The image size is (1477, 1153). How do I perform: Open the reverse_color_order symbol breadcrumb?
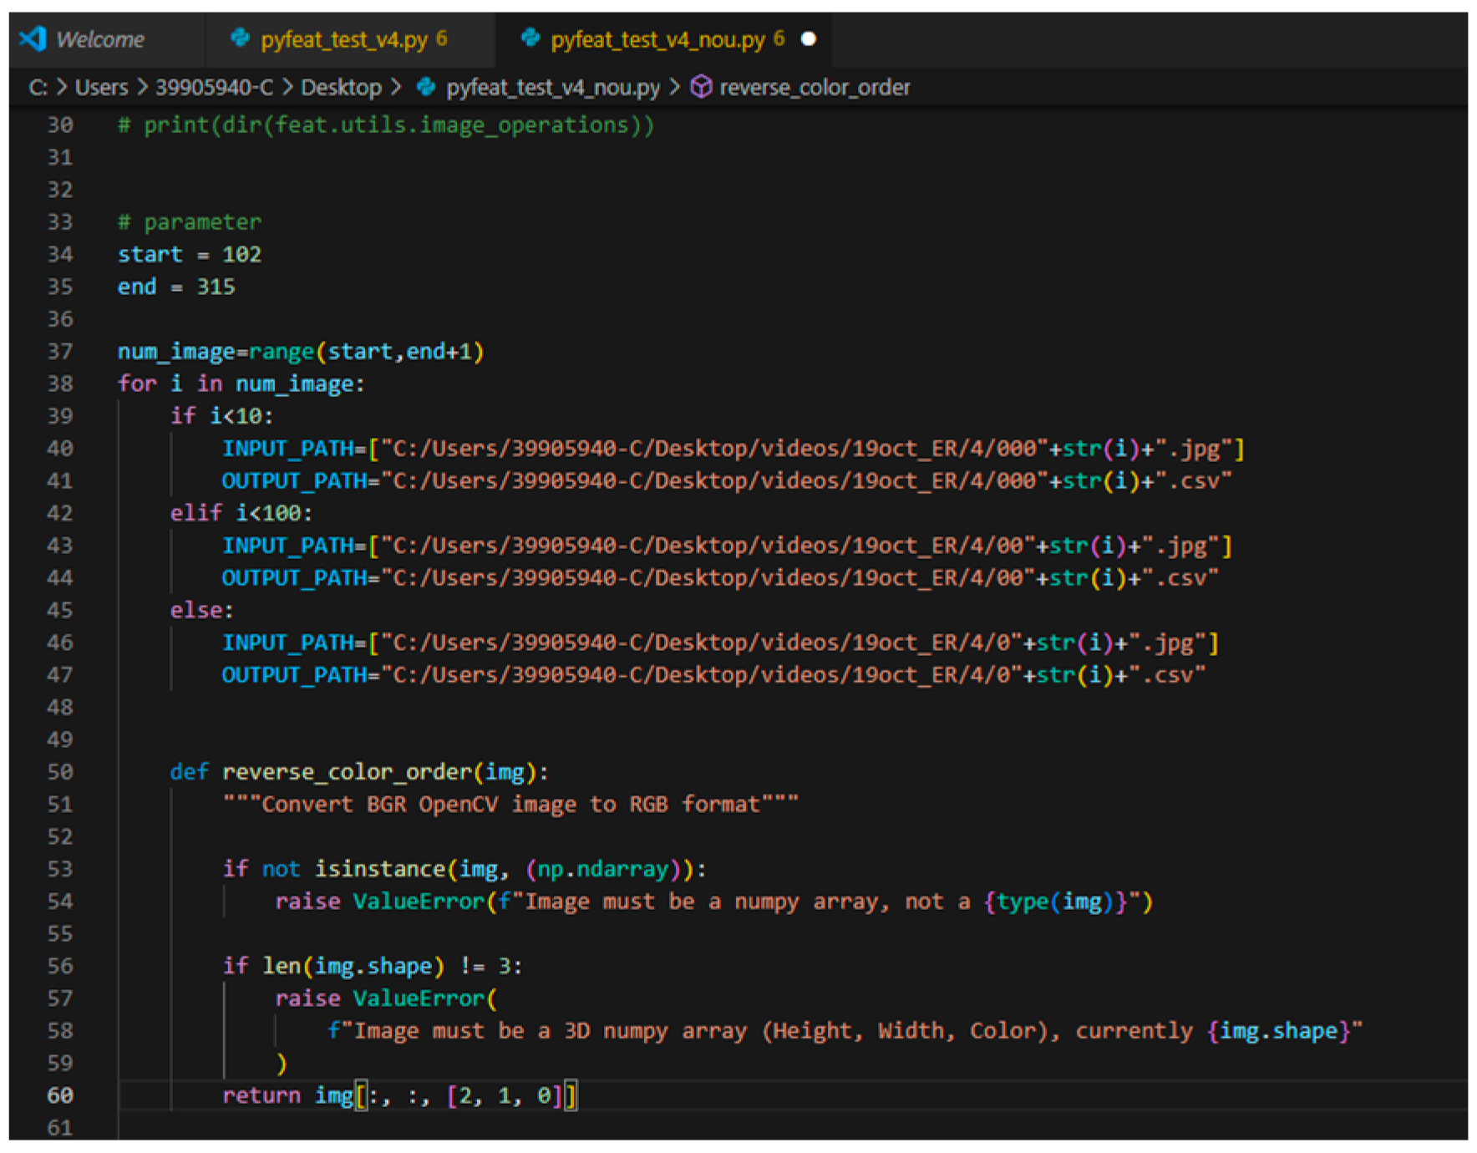tap(815, 87)
